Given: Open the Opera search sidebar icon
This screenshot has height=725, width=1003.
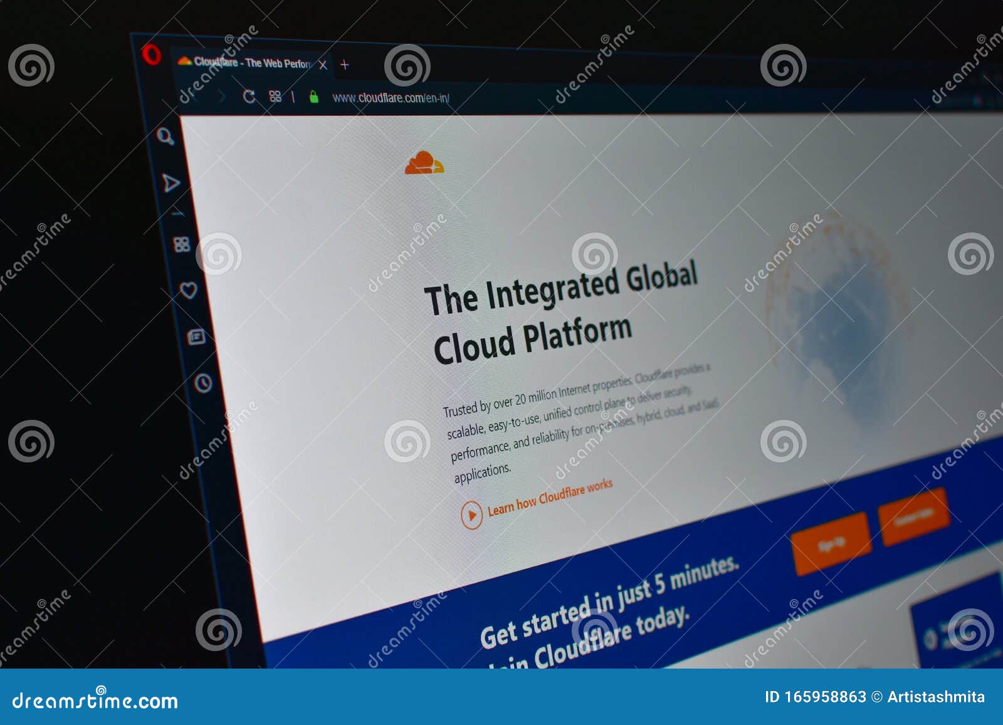Looking at the screenshot, I should tap(164, 137).
